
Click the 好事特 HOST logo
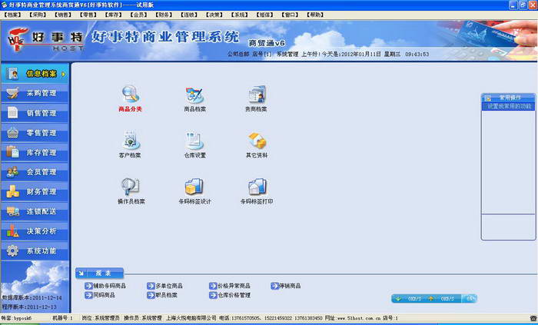(x=45, y=39)
